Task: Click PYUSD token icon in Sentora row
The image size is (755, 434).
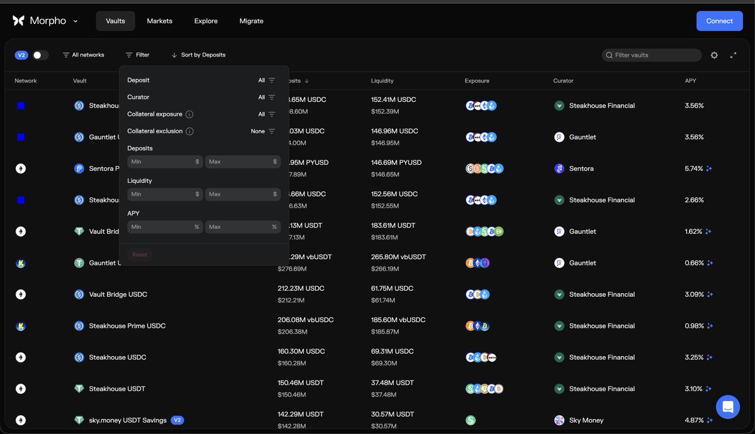Action: click(x=79, y=169)
